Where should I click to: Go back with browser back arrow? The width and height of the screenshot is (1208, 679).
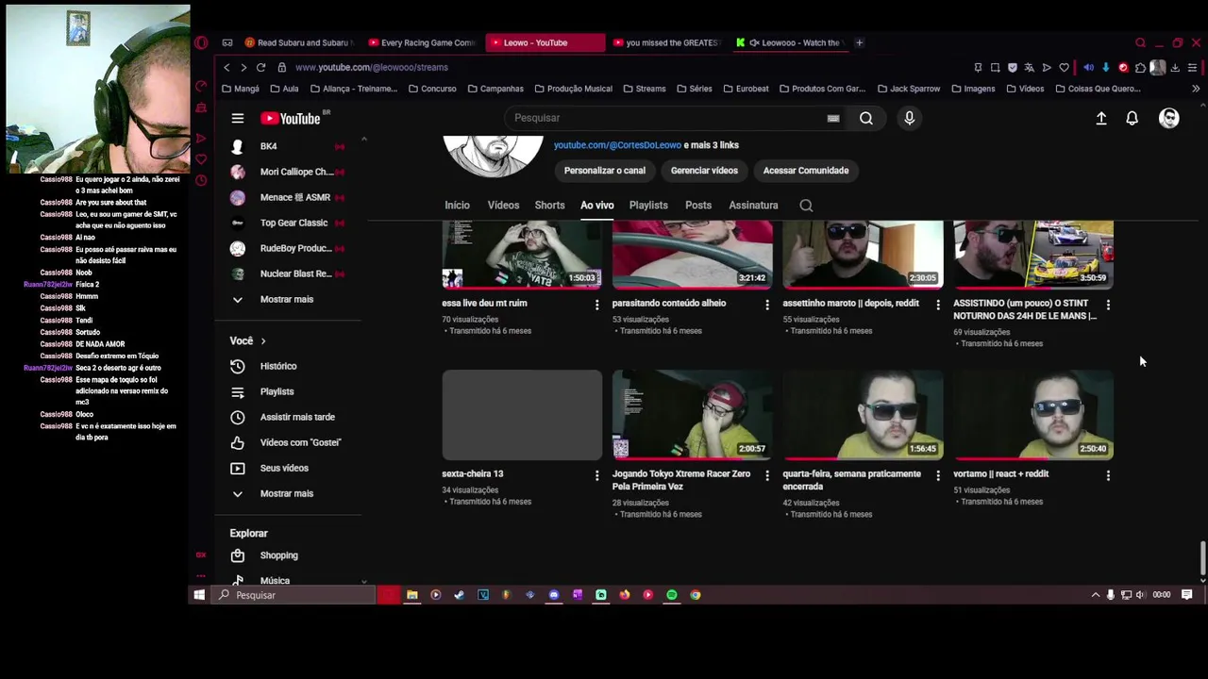226,67
